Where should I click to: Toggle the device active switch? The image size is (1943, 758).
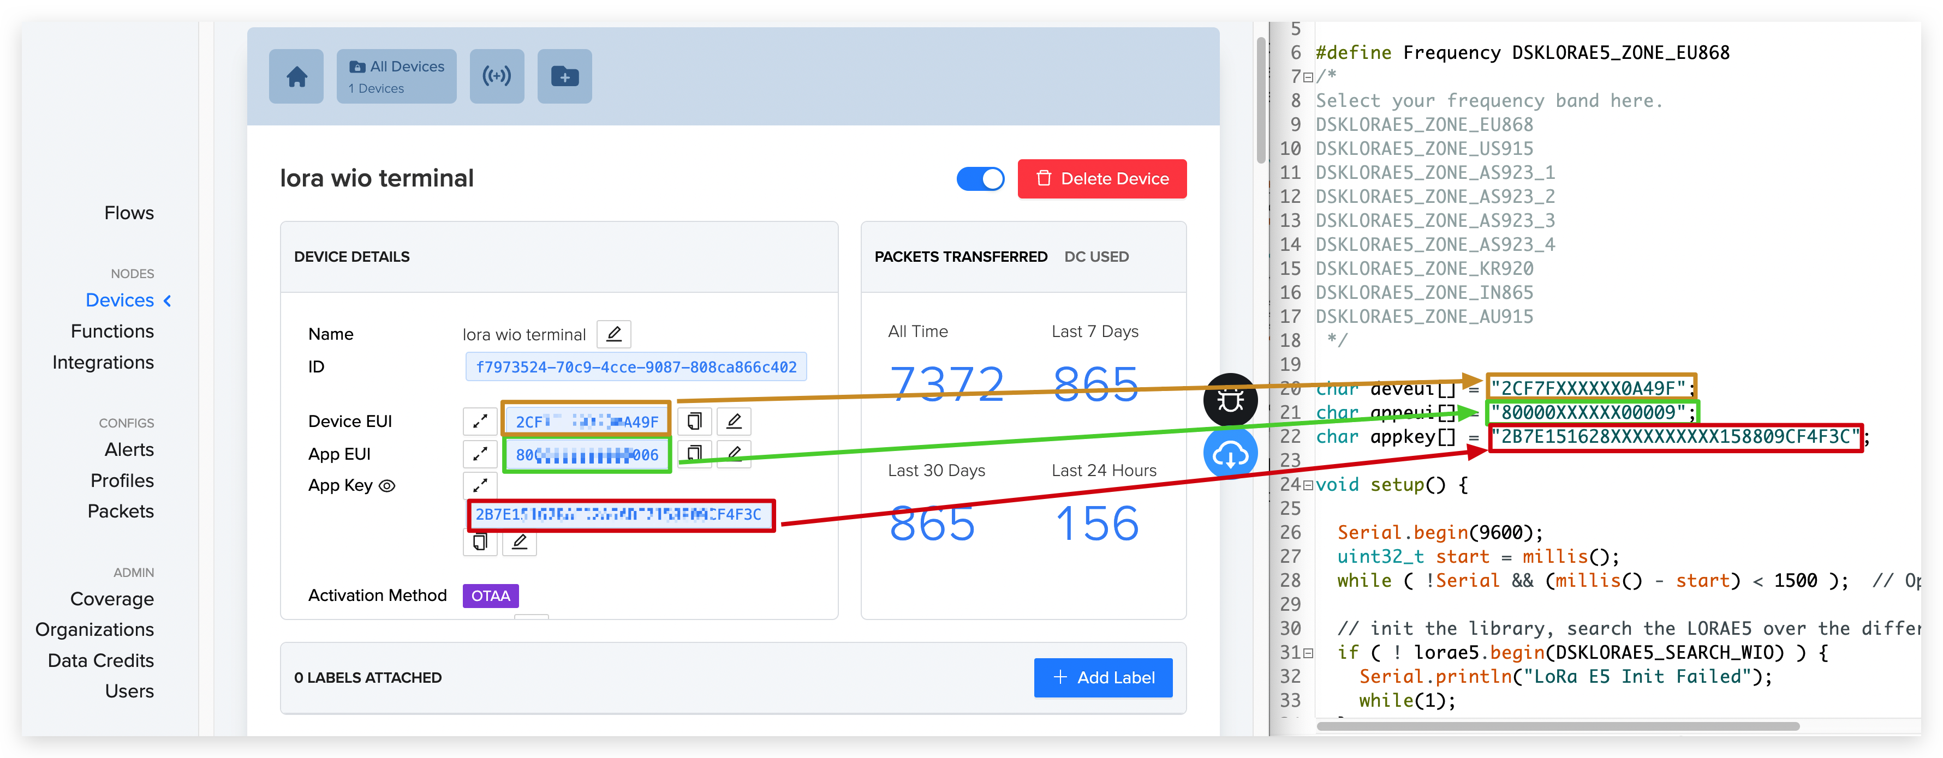pyautogui.click(x=980, y=179)
